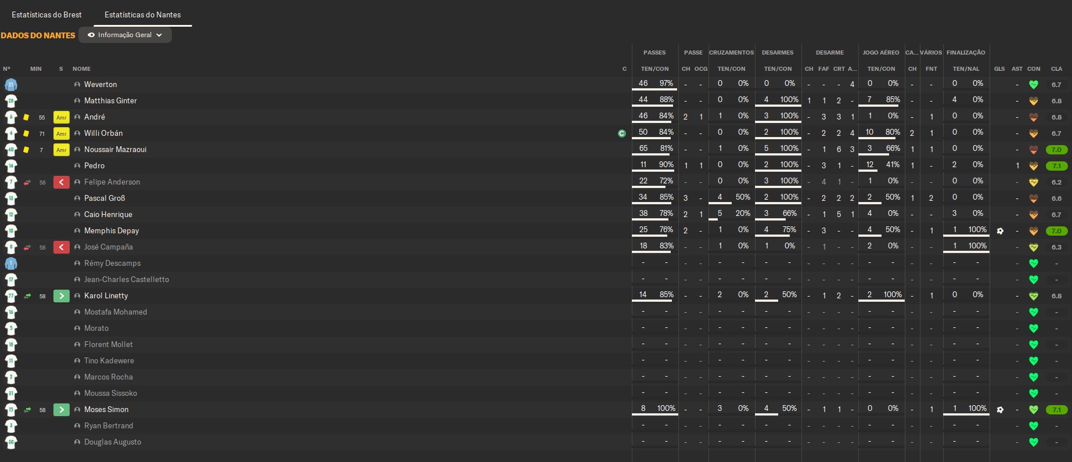Image resolution: width=1072 pixels, height=462 pixels.
Task: Open Jean-Charles Castelletto's player profile
Action: [x=127, y=280]
